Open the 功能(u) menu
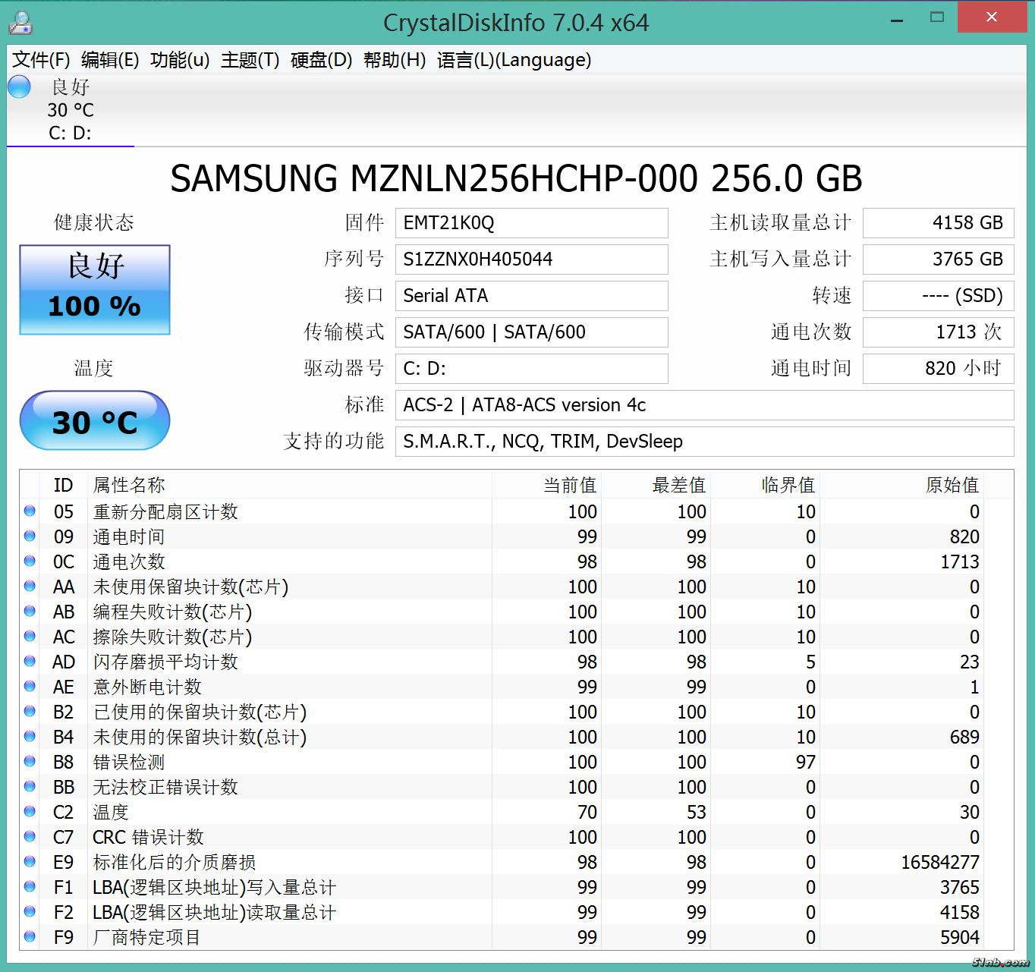 click(180, 60)
